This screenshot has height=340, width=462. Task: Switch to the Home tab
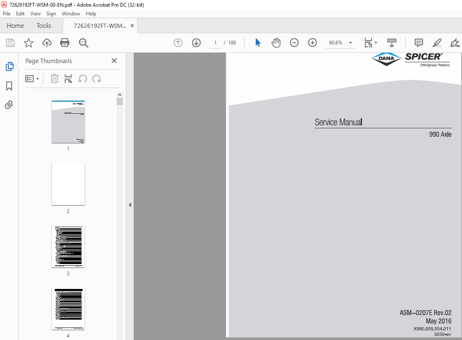click(15, 26)
